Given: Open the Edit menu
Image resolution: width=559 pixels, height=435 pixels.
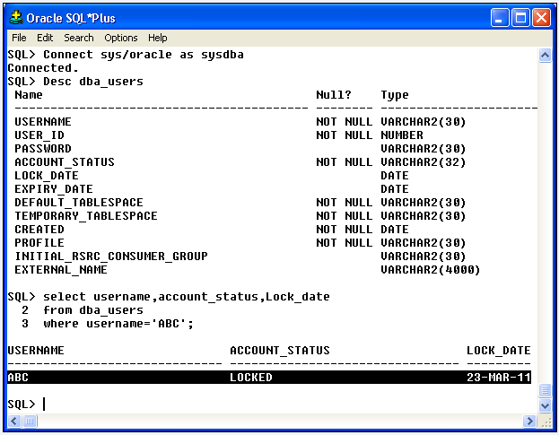Looking at the screenshot, I should click(x=45, y=38).
